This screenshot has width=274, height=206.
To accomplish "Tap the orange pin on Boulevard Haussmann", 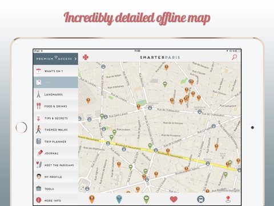I will point(168,151).
